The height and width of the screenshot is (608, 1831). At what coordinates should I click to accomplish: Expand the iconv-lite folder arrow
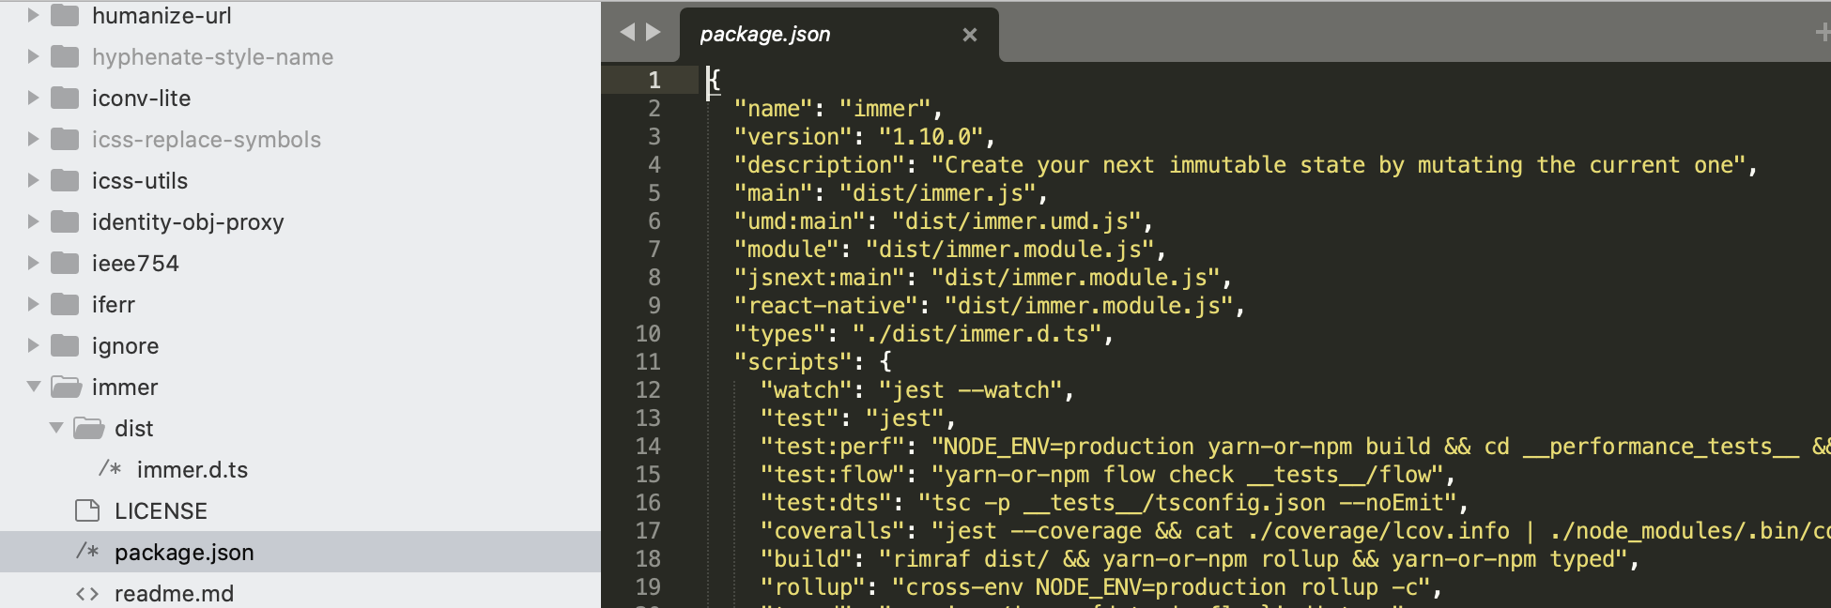pyautogui.click(x=33, y=98)
